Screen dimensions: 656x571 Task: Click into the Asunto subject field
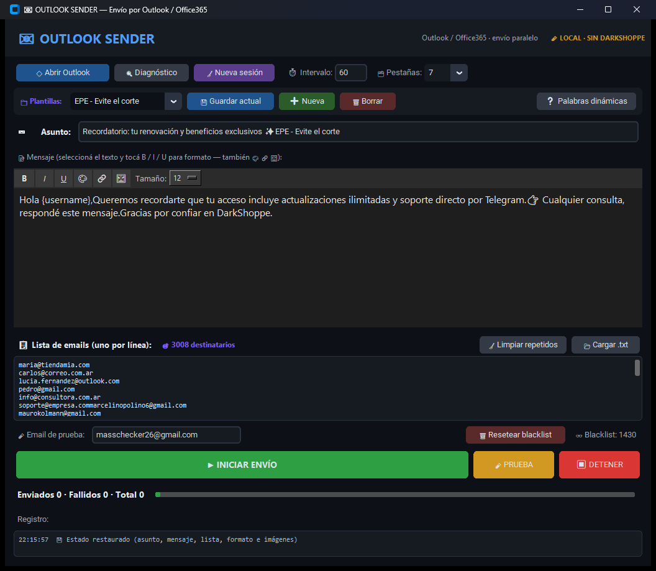[x=358, y=132]
